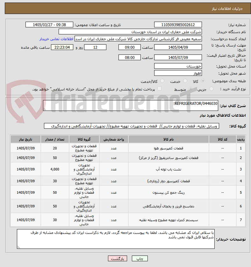This screenshot has height=267, width=251.
Task: Select قطعات کمپرسور سانتریفیوژ (گریز از مرکز) cell
Action: coord(169,158)
